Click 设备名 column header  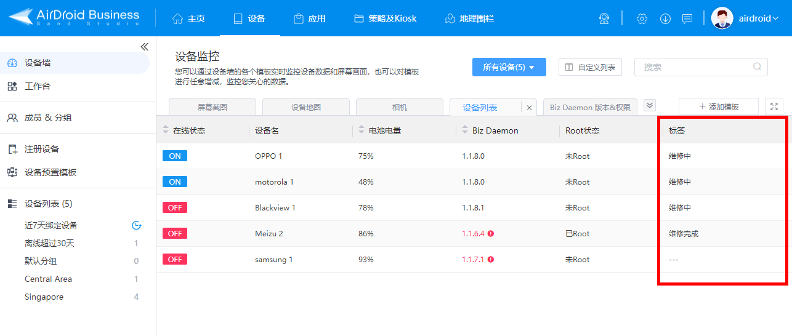[x=267, y=130]
